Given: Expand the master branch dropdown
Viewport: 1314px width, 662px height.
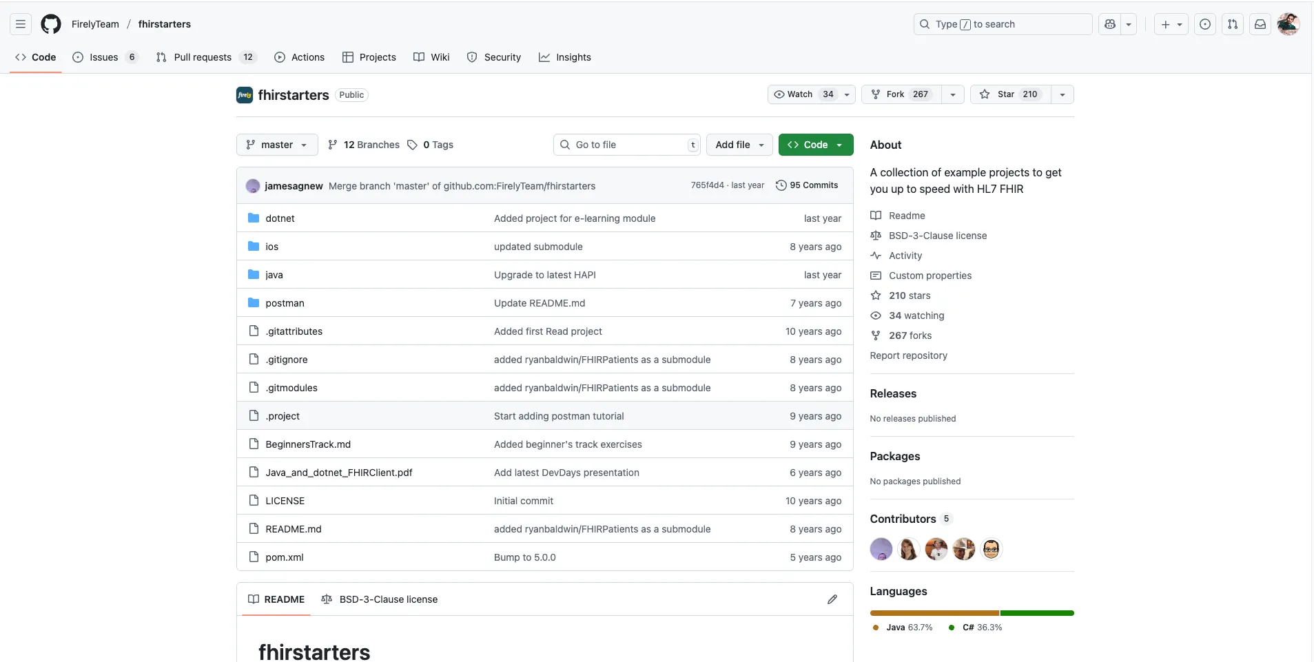Looking at the screenshot, I should tap(277, 145).
